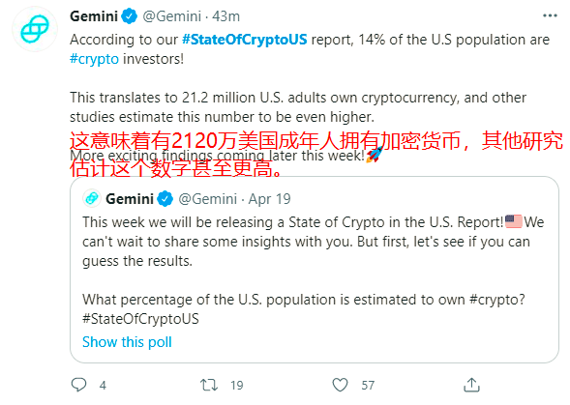Screen dimensions: 570x405
Task: Open the #crypto hashtag link
Action: click(x=94, y=59)
